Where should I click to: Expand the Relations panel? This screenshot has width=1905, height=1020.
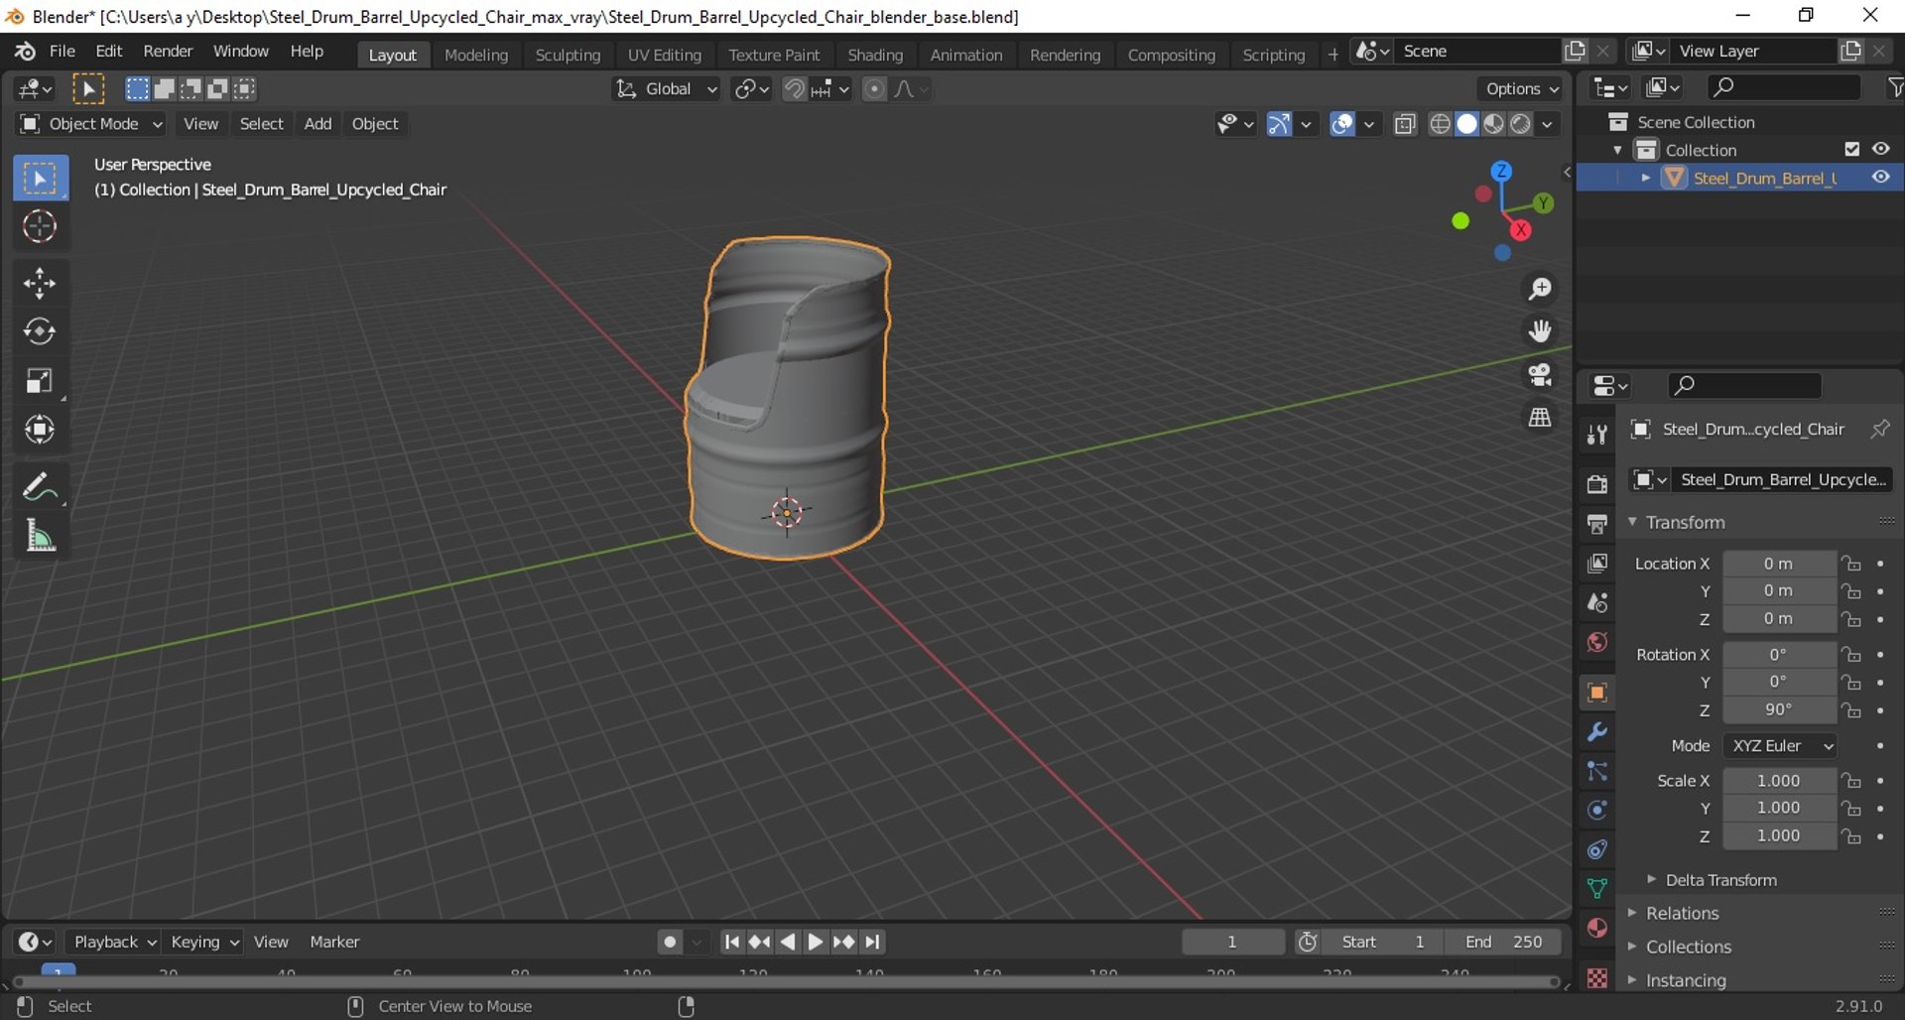point(1682,913)
